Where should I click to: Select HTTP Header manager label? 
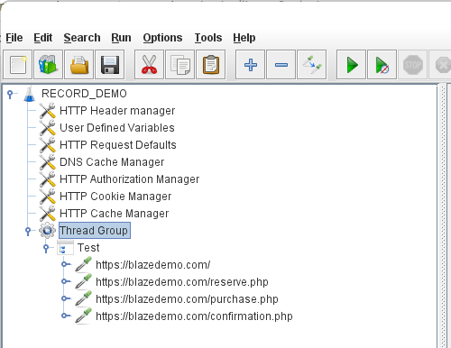tap(117, 111)
